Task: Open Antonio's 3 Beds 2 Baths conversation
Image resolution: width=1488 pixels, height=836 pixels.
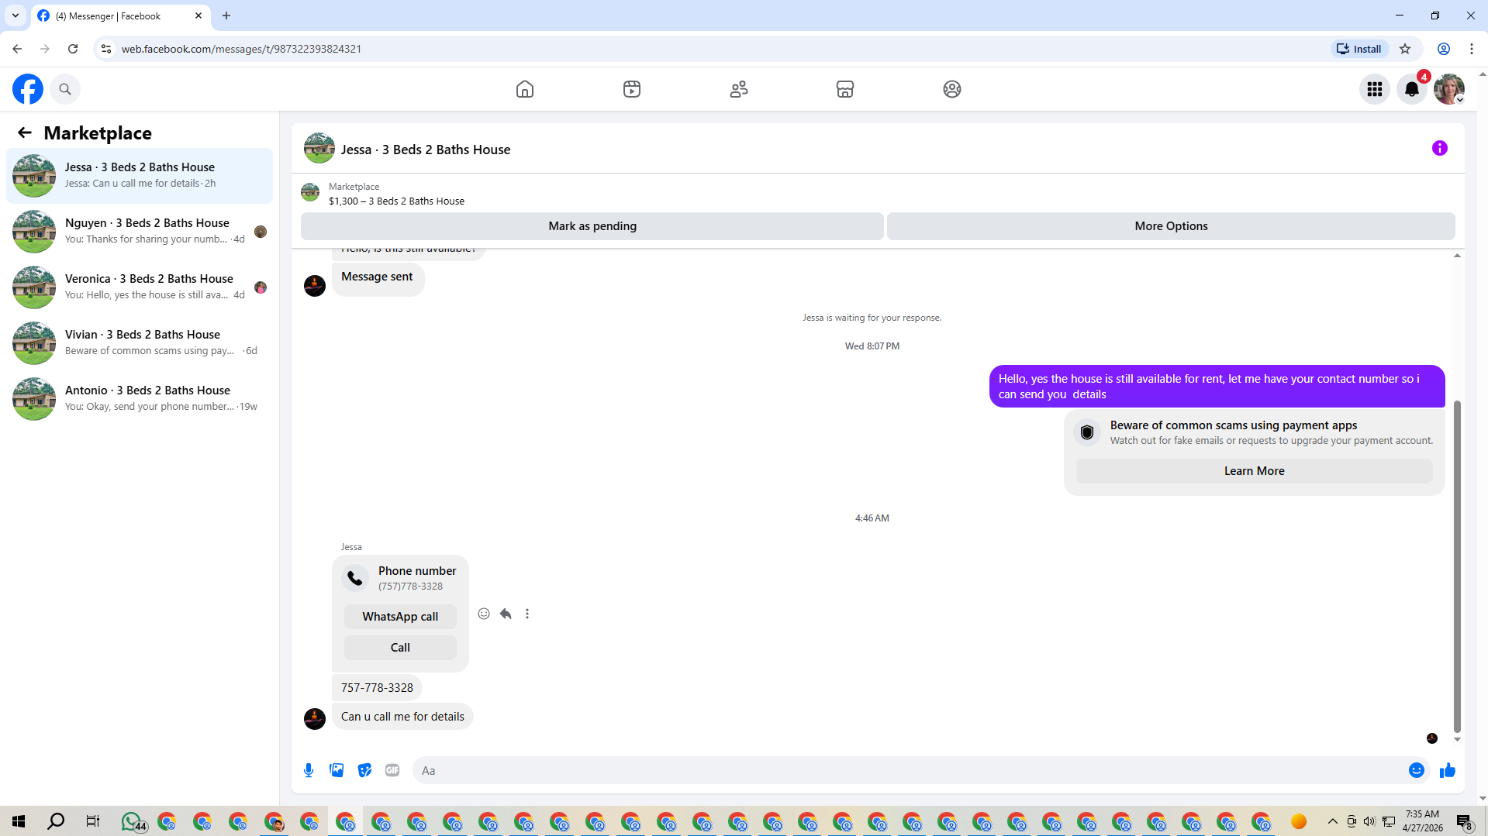Action: (140, 399)
